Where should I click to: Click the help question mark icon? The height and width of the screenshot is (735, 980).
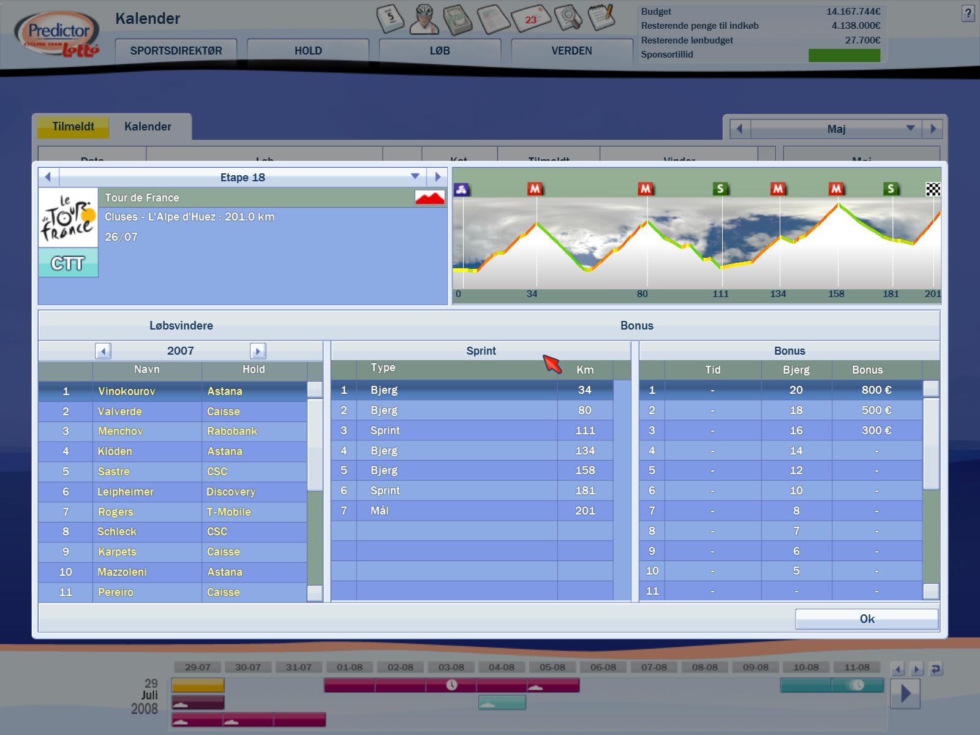click(968, 14)
